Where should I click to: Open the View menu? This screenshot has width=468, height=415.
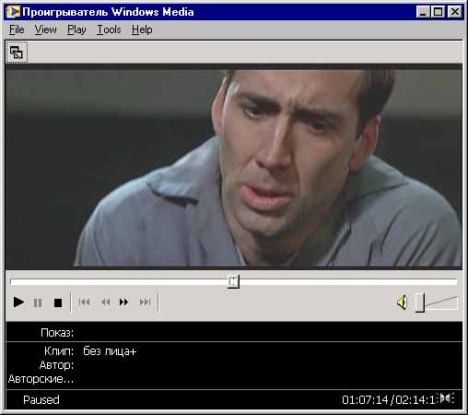(45, 30)
